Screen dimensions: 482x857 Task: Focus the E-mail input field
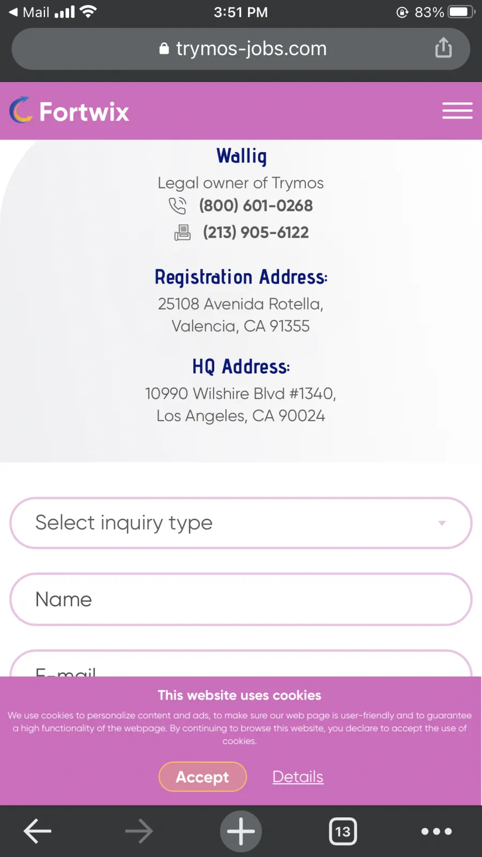click(241, 664)
